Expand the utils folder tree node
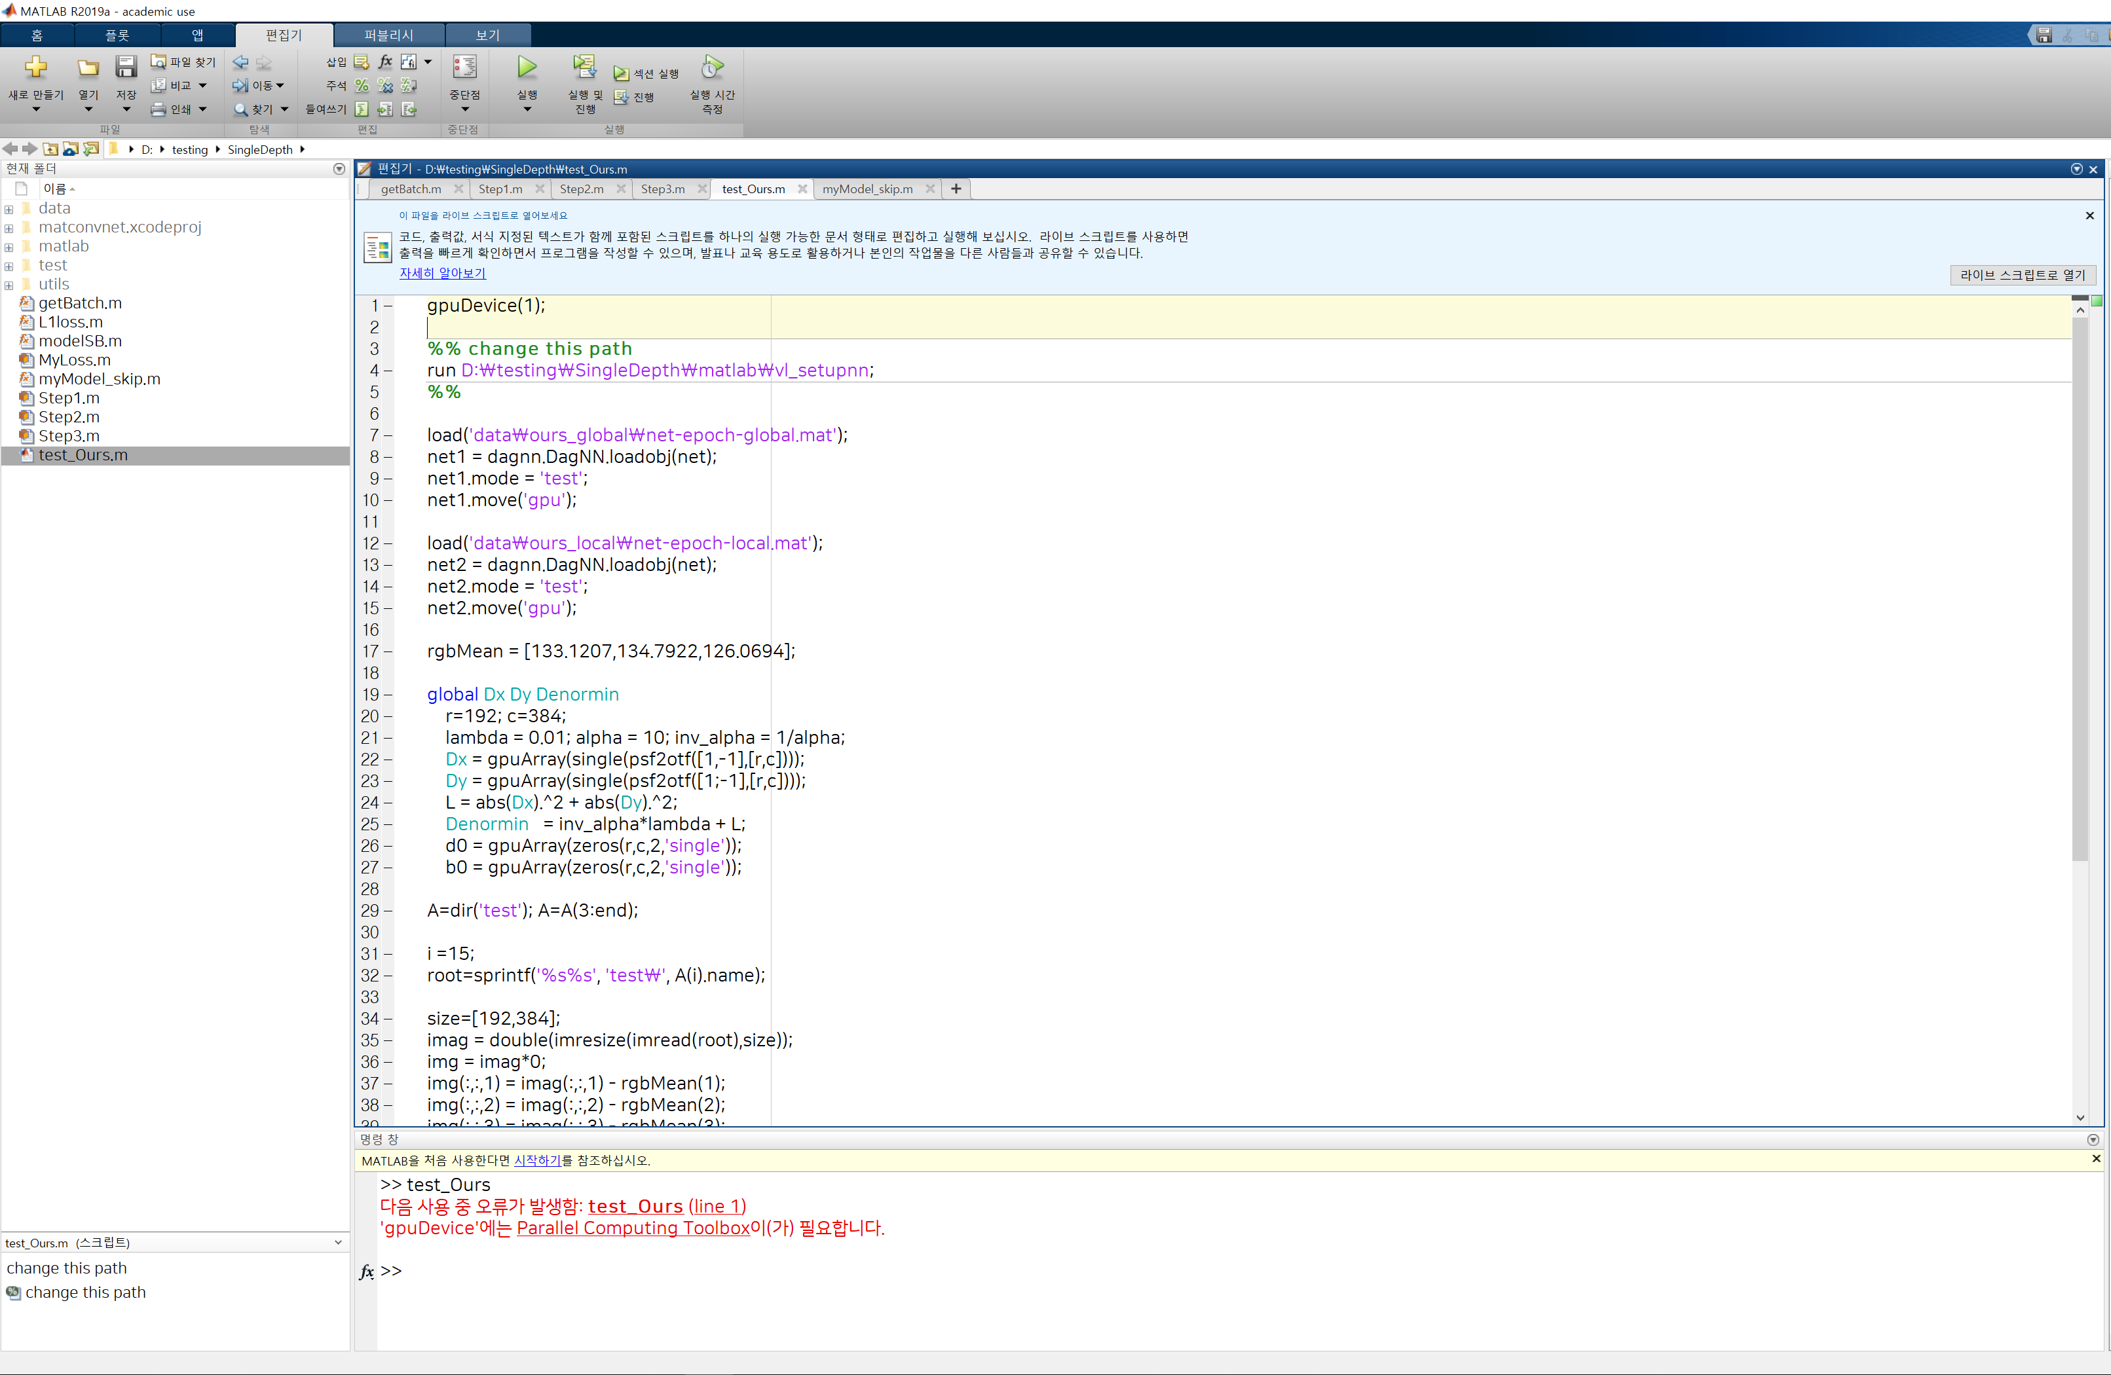 [9, 285]
